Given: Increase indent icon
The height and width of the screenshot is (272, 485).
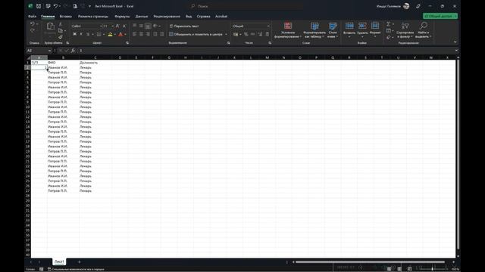Looking at the screenshot, I should [161, 34].
